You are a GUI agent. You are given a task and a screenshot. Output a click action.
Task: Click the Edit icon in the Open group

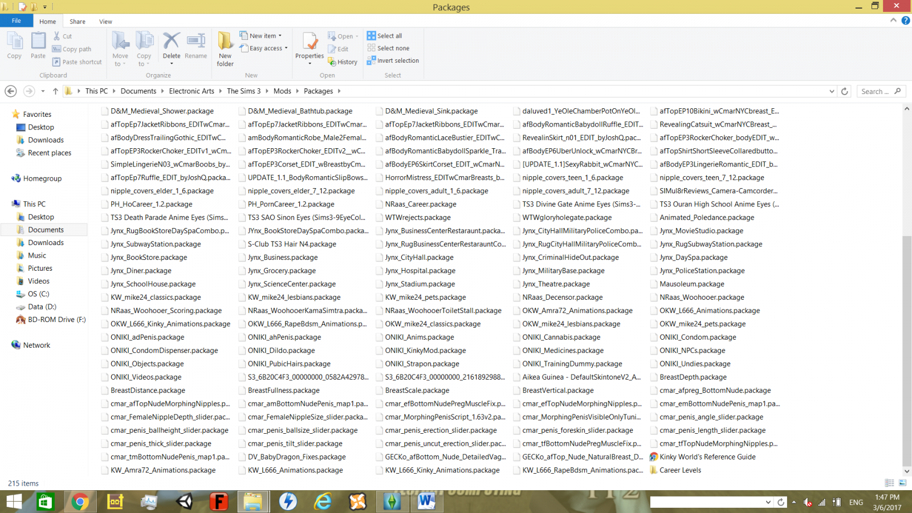click(x=338, y=49)
